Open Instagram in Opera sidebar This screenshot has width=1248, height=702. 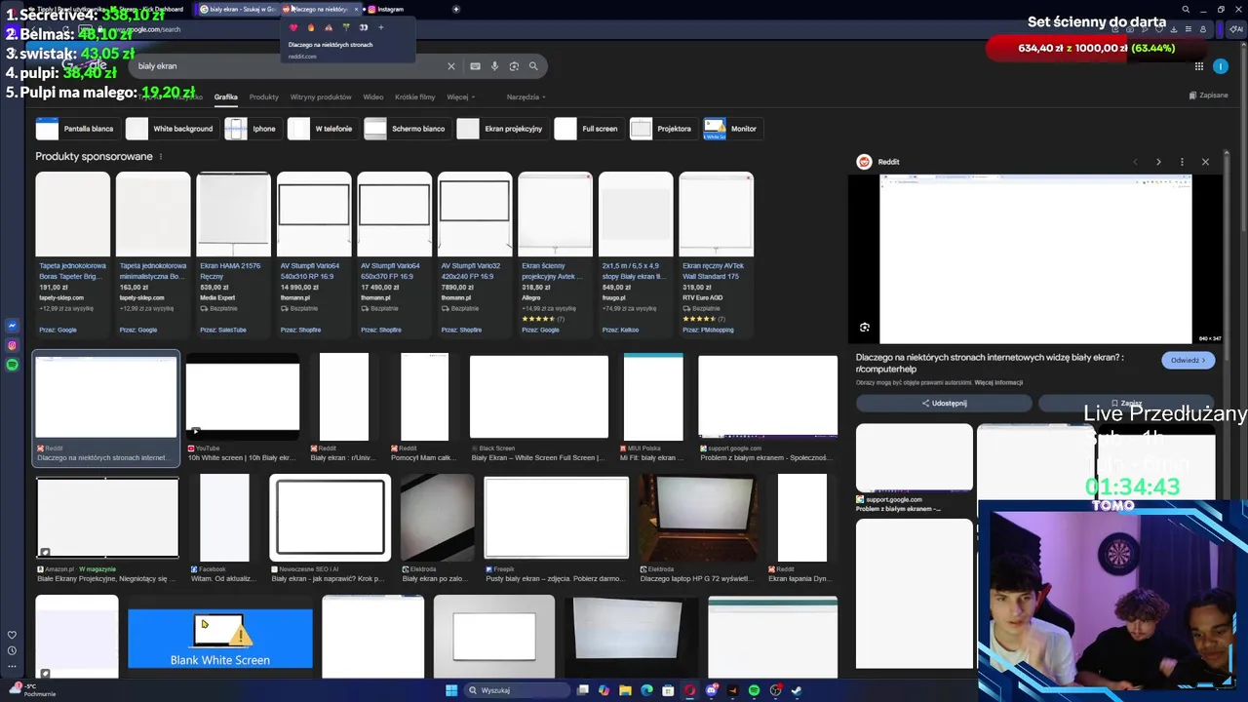pyautogui.click(x=12, y=345)
